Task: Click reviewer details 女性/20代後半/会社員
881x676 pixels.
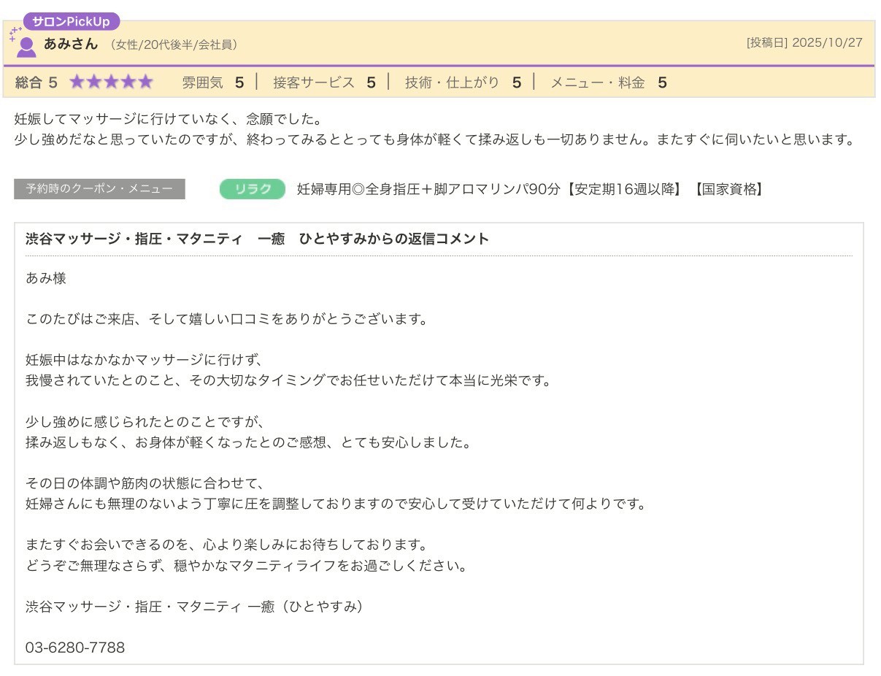Action: 174,45
